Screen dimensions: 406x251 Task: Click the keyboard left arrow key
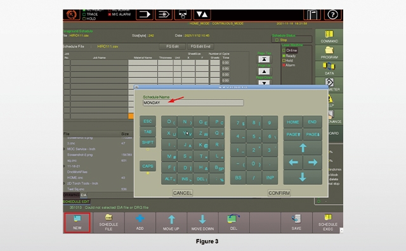tap(293, 162)
